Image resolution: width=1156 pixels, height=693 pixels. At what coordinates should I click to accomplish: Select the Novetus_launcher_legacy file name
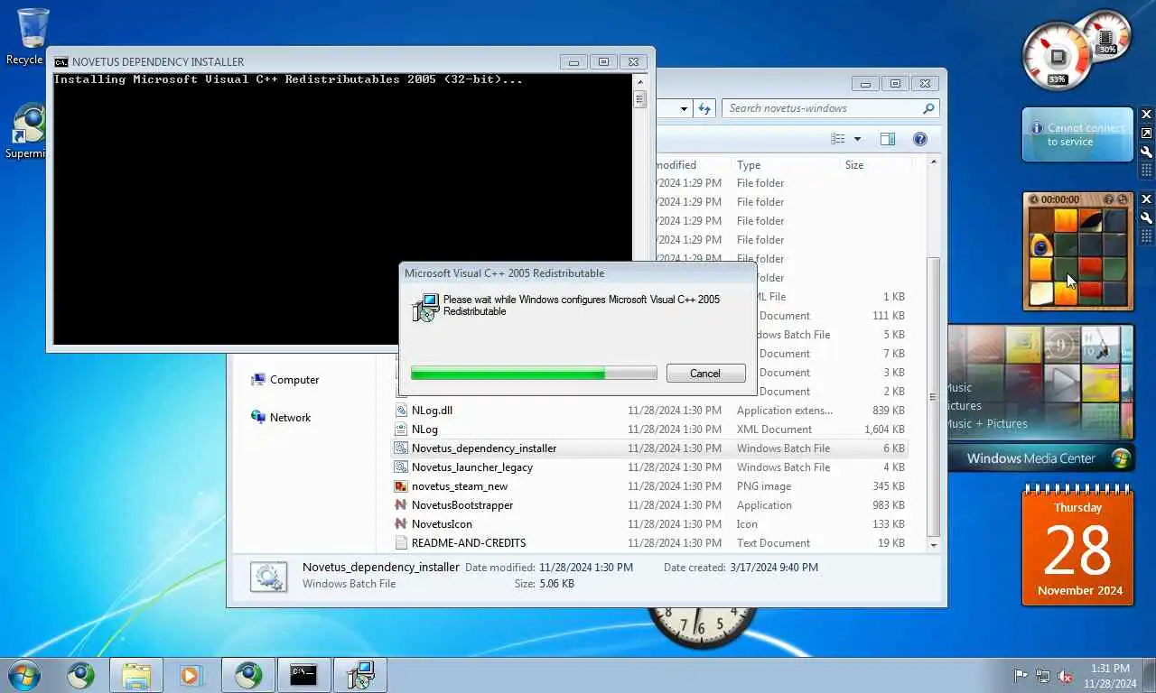point(472,467)
